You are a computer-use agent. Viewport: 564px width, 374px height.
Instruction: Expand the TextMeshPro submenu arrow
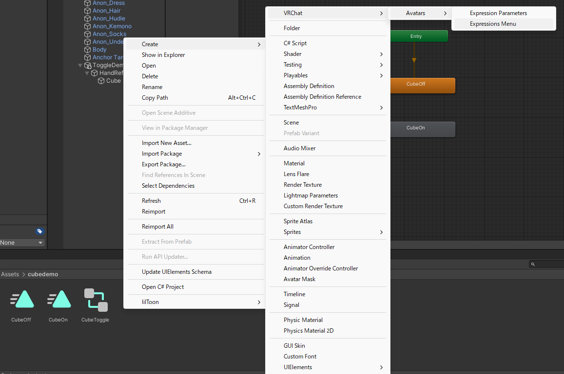381,107
